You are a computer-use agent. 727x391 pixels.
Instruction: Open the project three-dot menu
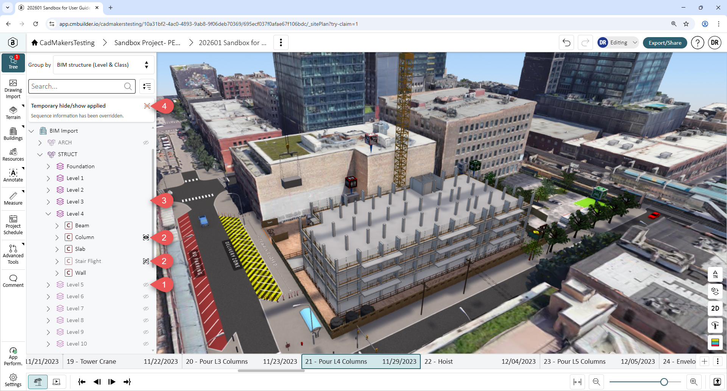point(281,42)
